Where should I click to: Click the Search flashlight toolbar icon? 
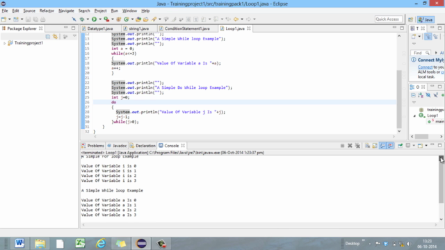(x=154, y=19)
